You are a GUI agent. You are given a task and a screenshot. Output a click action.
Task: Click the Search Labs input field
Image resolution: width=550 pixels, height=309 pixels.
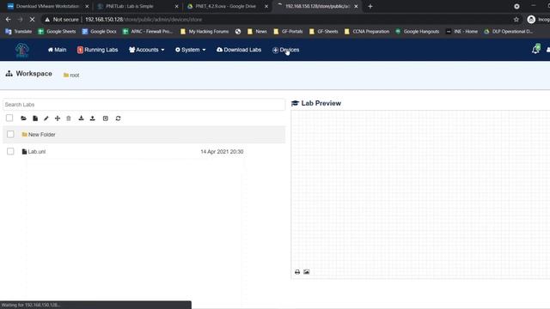[x=144, y=105]
